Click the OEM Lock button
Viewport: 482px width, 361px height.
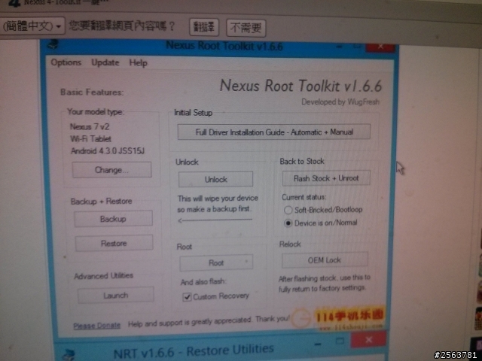tap(325, 260)
